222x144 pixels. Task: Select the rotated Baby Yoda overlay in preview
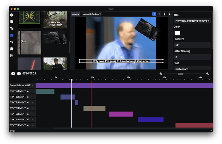click(x=148, y=30)
